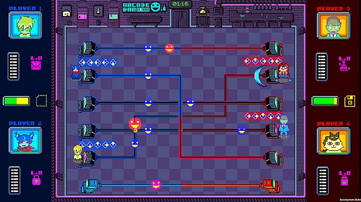Click the red hooded character on the right side
Screen dimensions: 361x202
click(x=283, y=72)
